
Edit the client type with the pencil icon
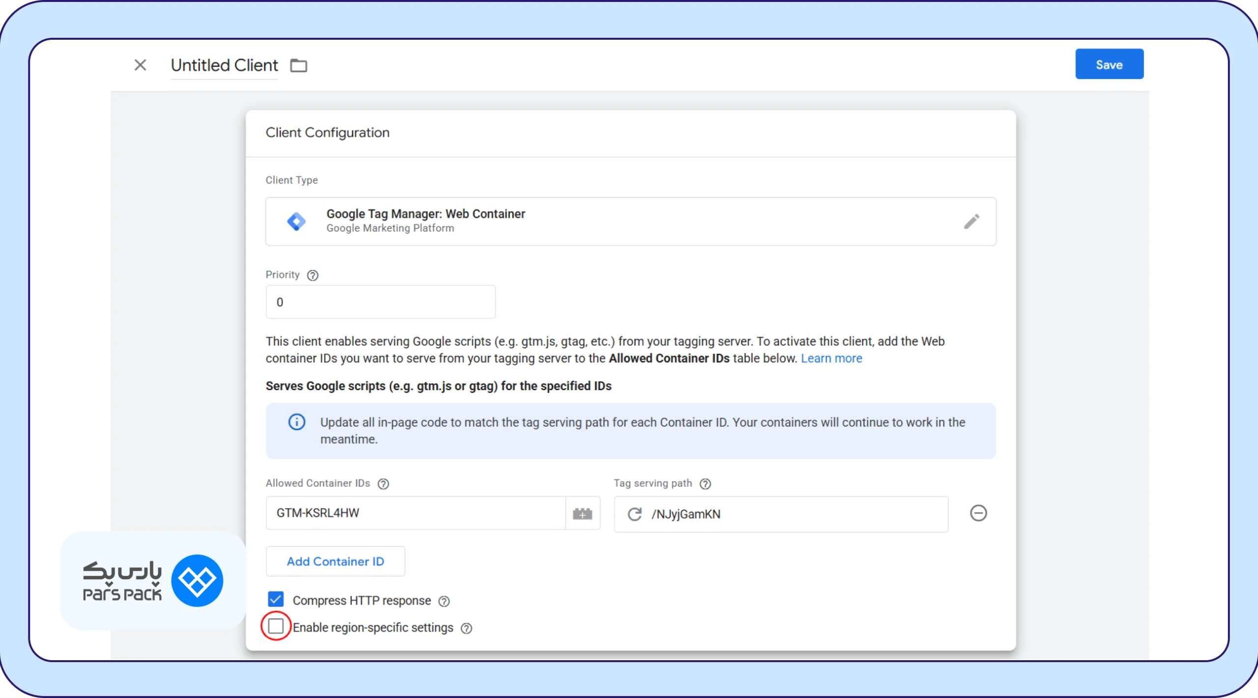(971, 221)
